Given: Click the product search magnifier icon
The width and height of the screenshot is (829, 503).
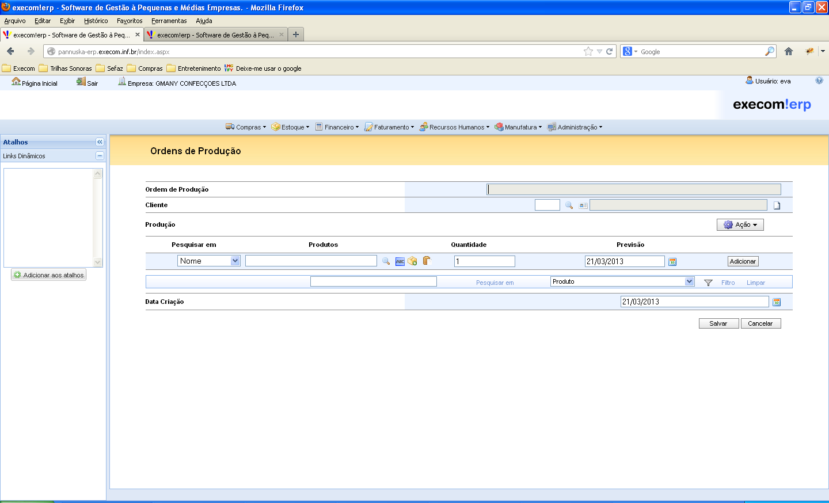Looking at the screenshot, I should pos(386,261).
